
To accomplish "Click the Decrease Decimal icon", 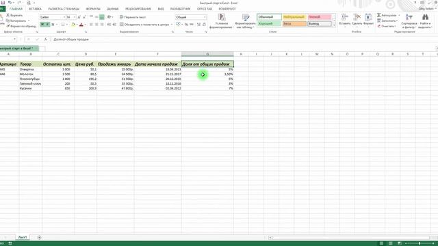I will coord(204,25).
